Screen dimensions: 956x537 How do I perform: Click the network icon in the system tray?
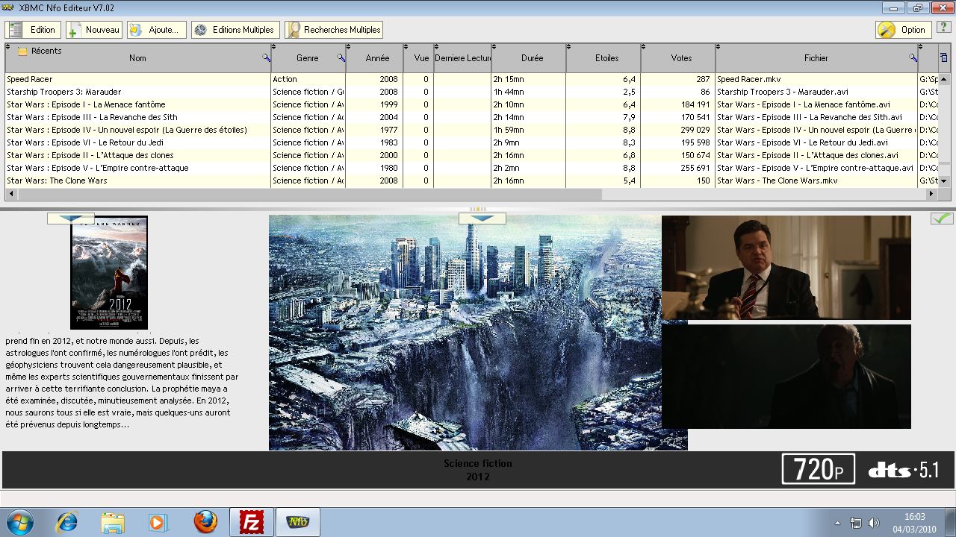[856, 523]
